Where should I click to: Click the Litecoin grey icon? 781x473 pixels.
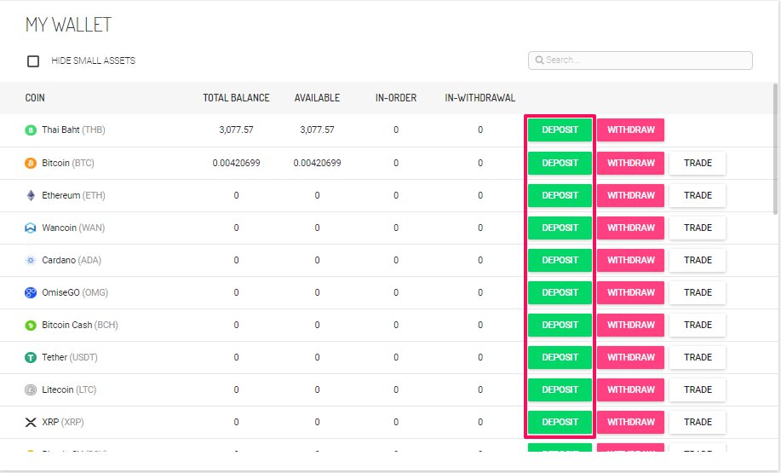point(31,389)
